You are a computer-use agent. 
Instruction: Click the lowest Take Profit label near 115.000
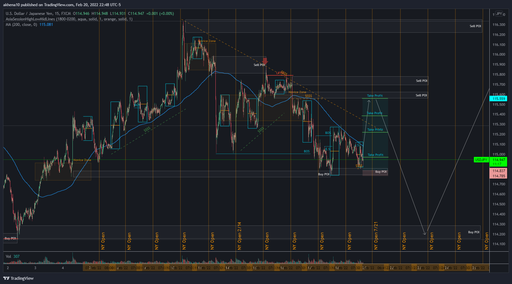[x=375, y=155]
